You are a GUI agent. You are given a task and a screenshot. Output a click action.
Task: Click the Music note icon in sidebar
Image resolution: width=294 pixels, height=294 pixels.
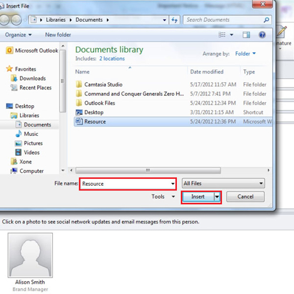(x=19, y=133)
